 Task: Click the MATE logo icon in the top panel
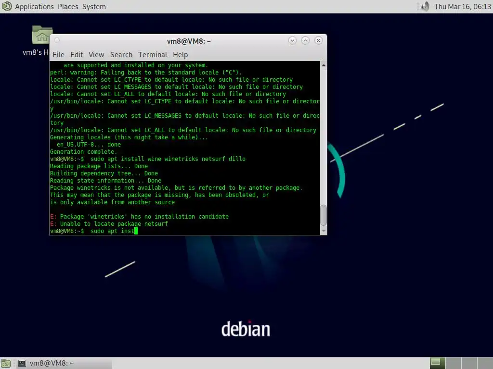[7, 6]
